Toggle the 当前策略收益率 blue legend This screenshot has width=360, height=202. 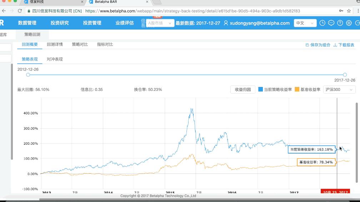pos(275,89)
